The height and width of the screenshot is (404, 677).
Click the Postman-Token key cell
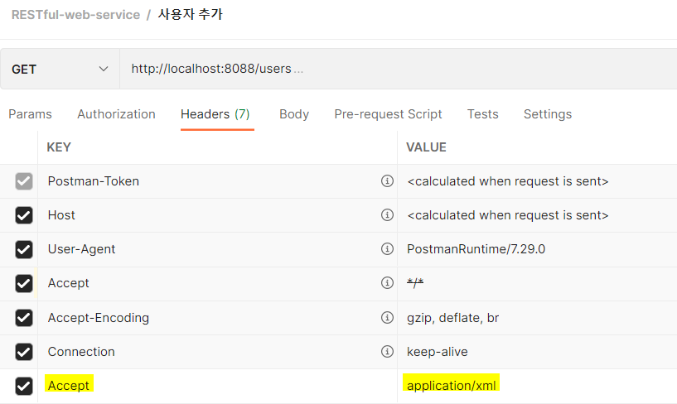point(217,181)
